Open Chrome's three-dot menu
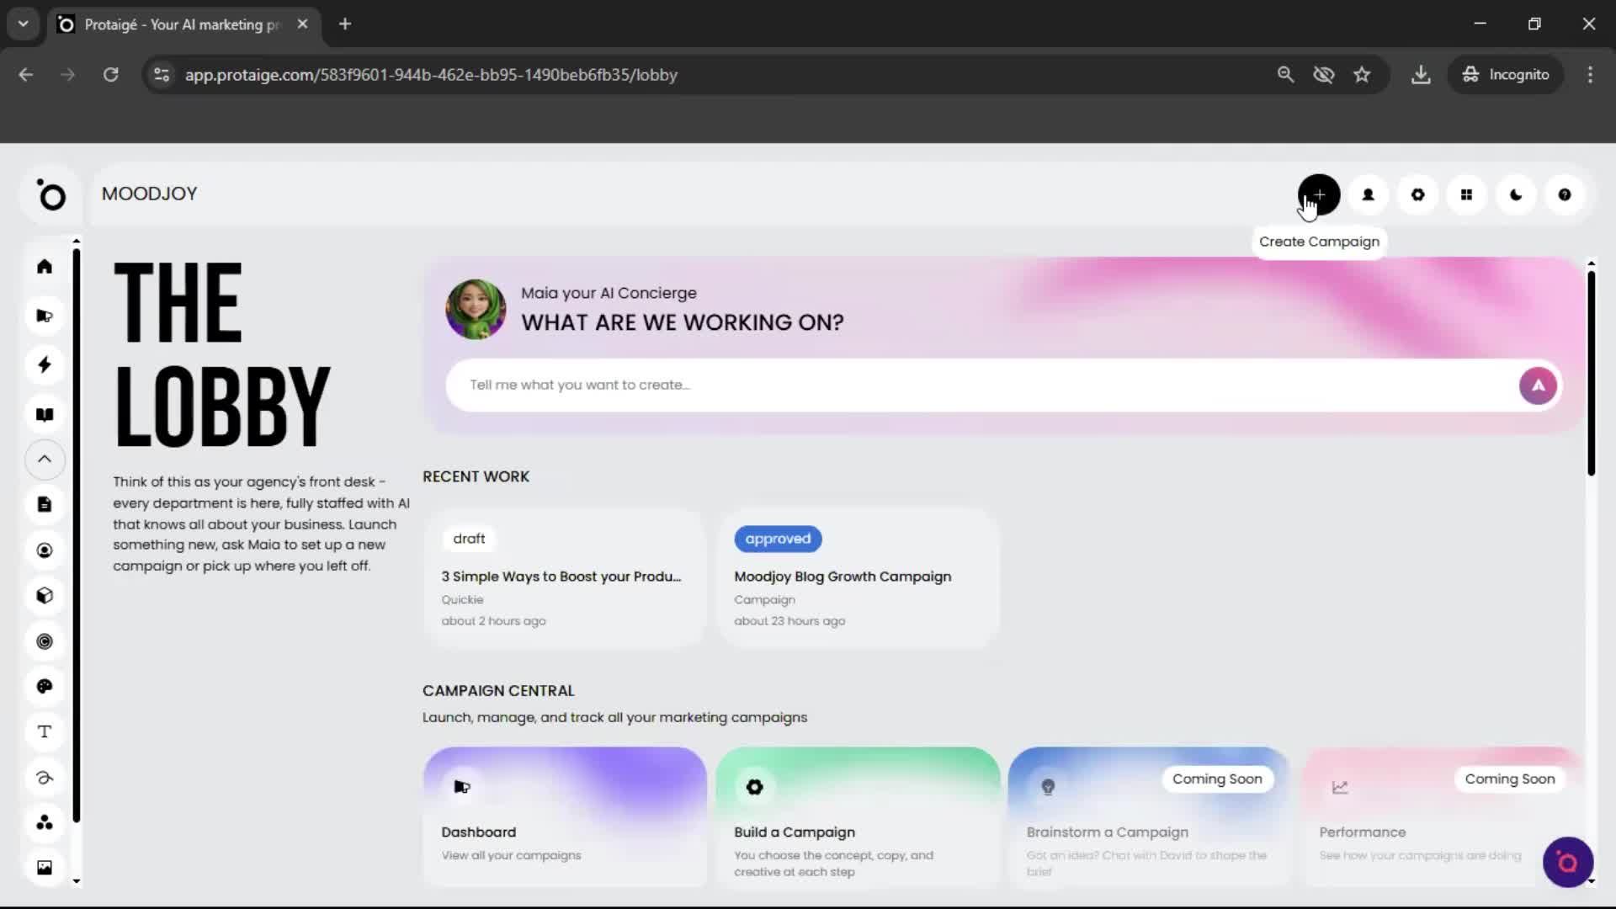The width and height of the screenshot is (1616, 909). [x=1590, y=75]
